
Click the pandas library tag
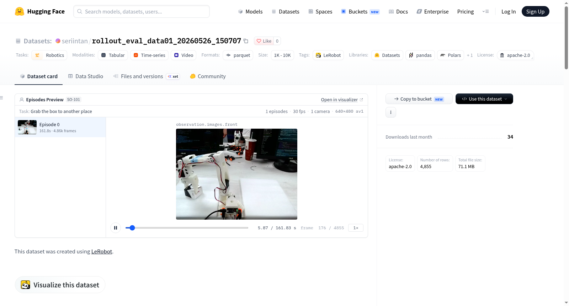click(x=420, y=55)
